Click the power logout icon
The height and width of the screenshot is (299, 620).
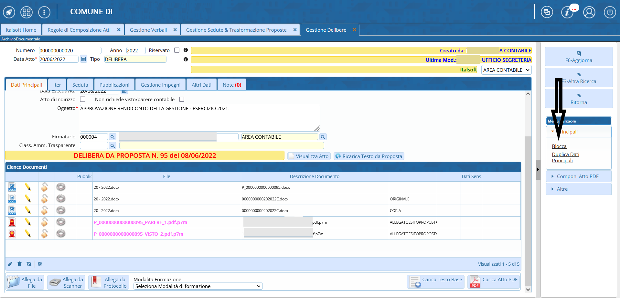610,12
